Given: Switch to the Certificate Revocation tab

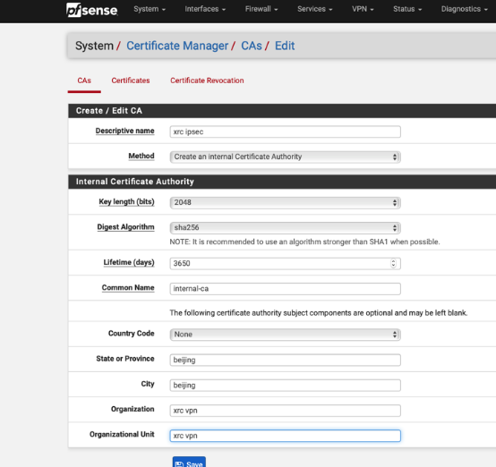Looking at the screenshot, I should 207,81.
